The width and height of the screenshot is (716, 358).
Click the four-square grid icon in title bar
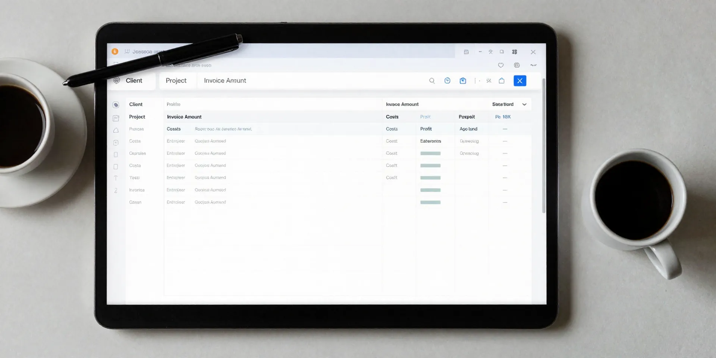point(515,52)
